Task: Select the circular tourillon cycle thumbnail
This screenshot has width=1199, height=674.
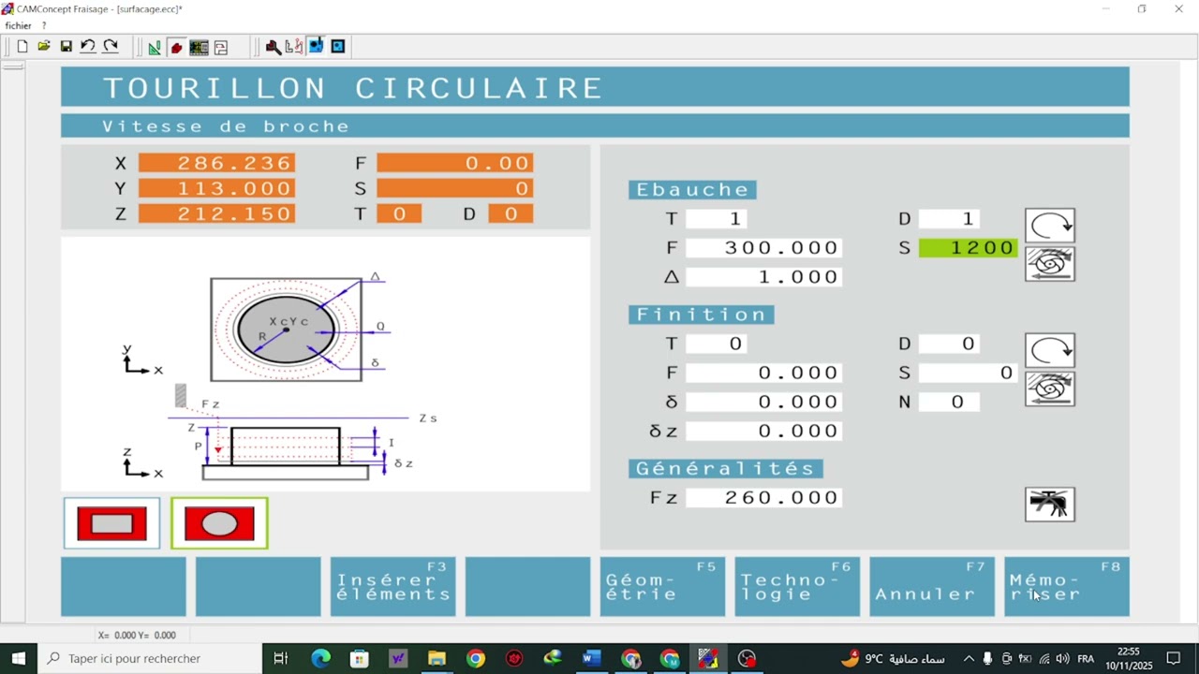Action: 220,523
